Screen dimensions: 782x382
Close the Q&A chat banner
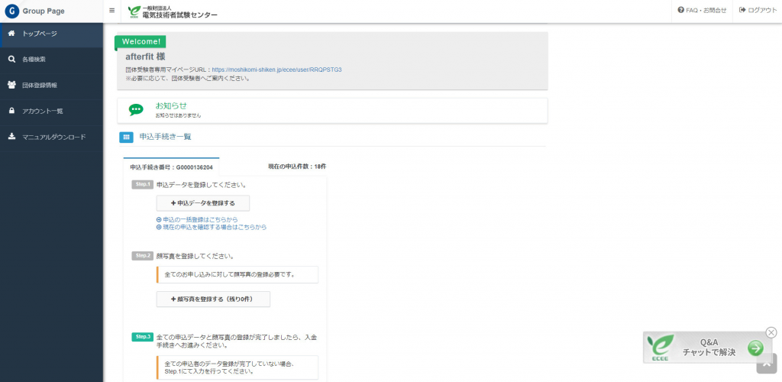click(771, 332)
